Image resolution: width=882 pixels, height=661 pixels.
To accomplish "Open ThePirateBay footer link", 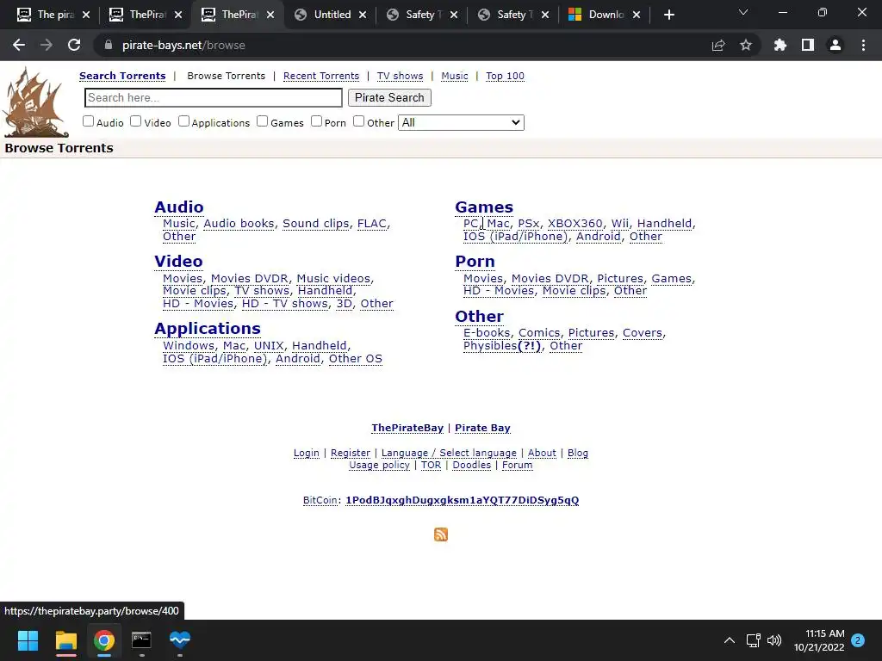I will tap(407, 428).
